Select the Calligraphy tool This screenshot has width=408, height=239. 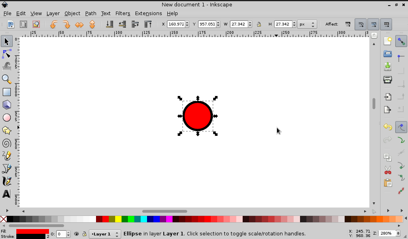[x=6, y=181]
